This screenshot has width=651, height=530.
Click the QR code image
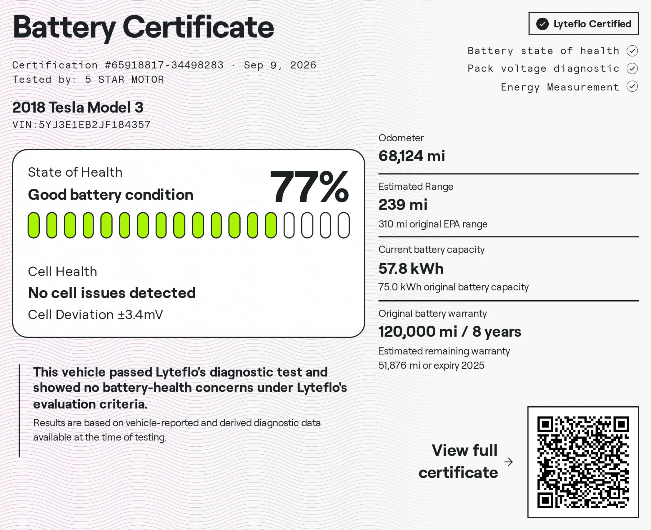(583, 462)
